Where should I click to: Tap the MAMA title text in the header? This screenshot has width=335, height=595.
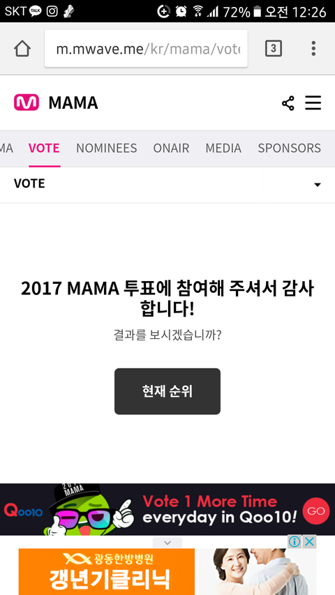click(x=73, y=103)
